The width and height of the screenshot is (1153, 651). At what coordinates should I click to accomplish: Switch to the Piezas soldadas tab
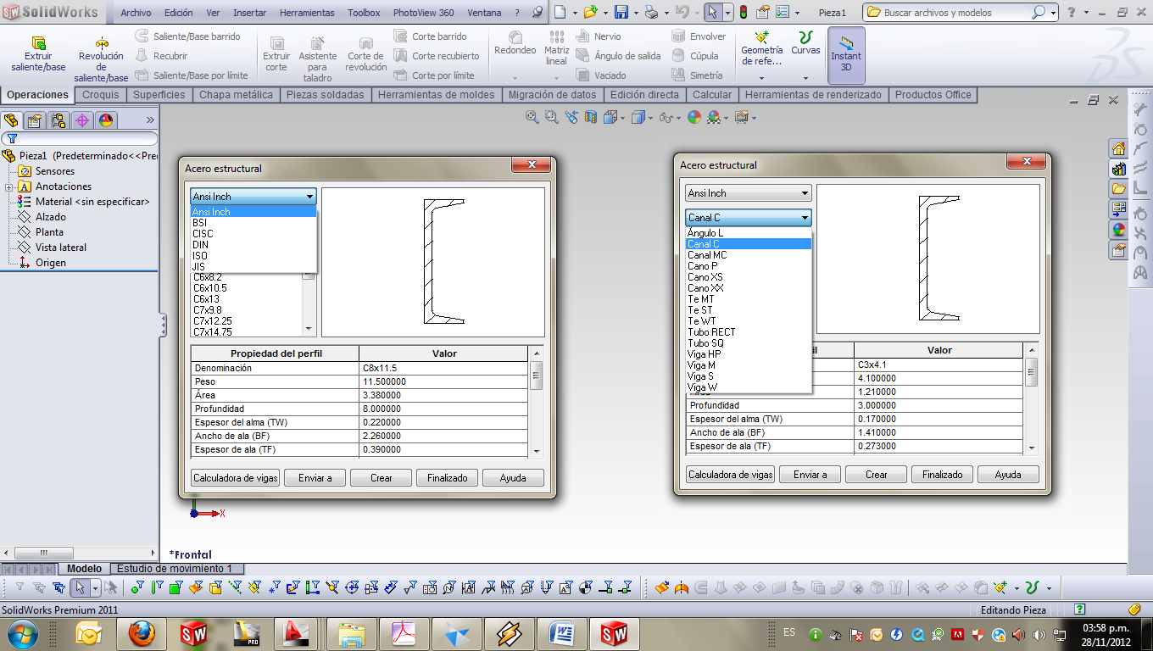click(x=325, y=95)
